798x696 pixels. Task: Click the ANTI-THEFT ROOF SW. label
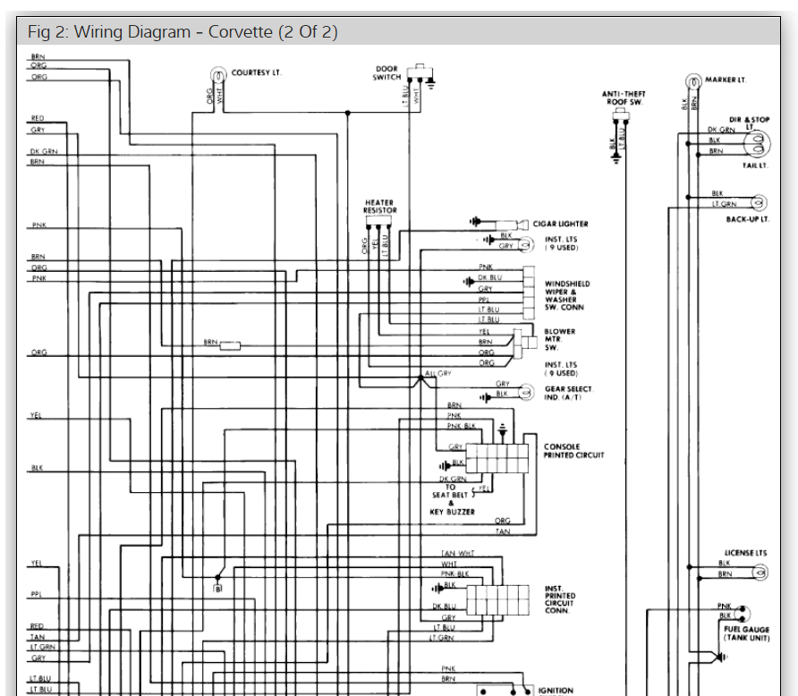624,98
